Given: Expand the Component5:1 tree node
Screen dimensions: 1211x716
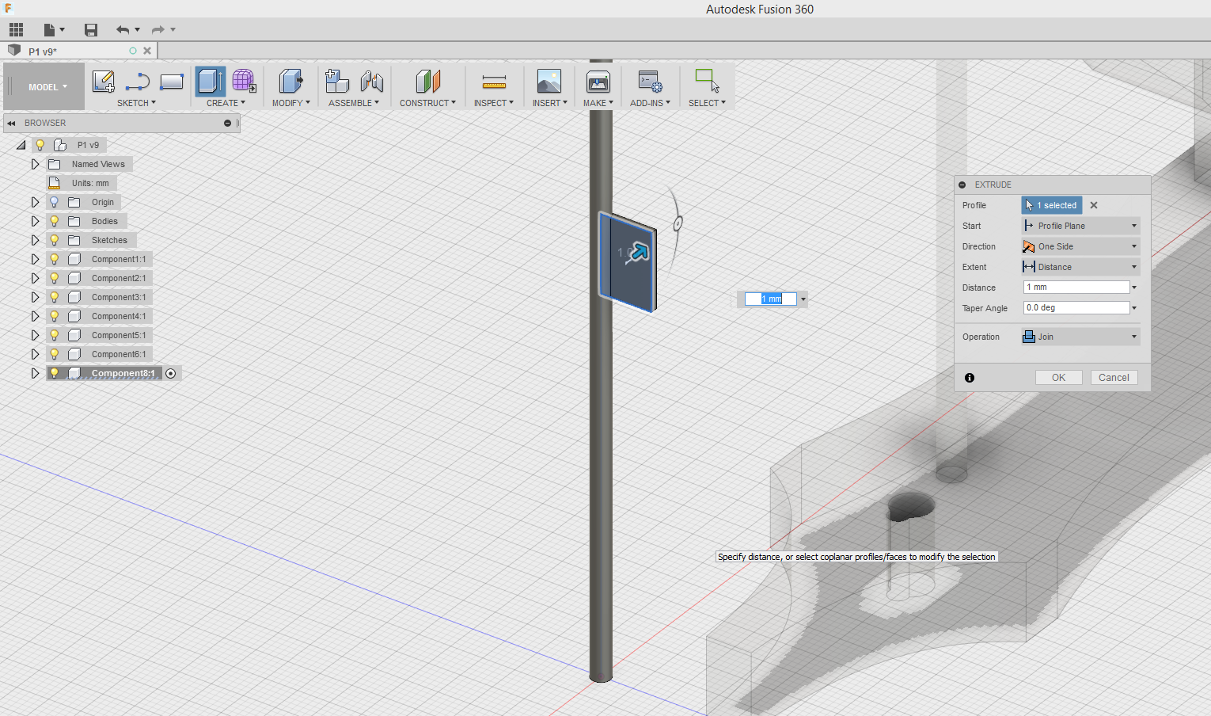Looking at the screenshot, I should coord(35,335).
